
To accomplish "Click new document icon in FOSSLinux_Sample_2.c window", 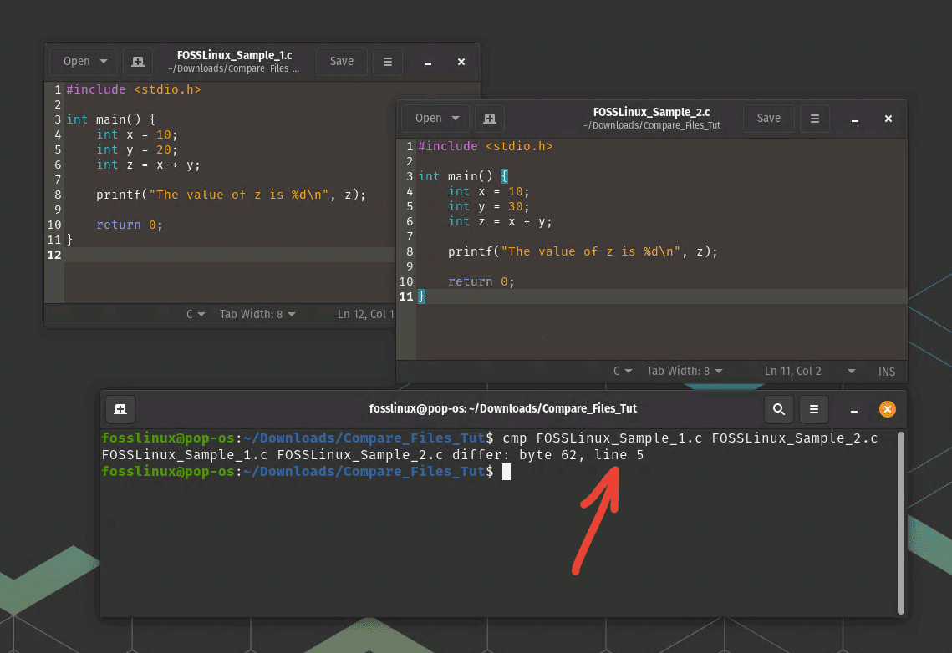I will coord(490,119).
